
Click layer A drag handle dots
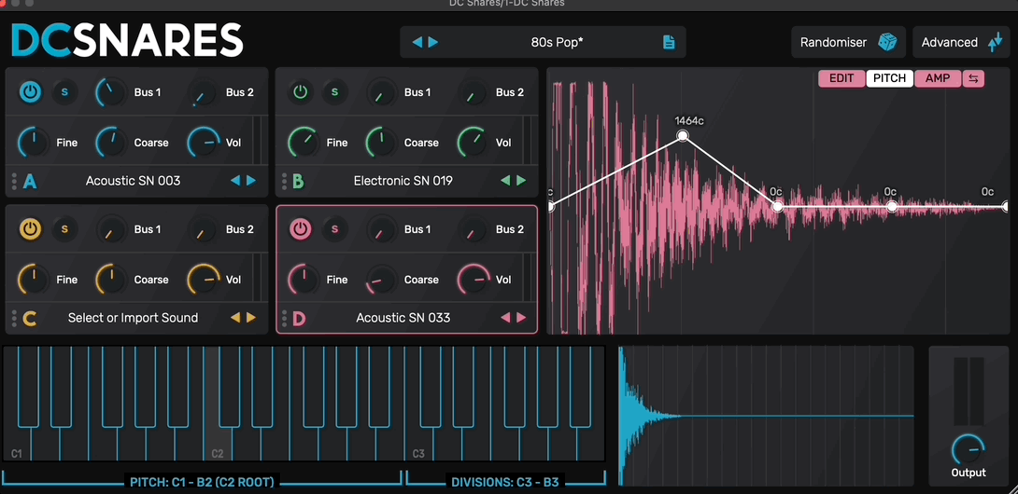[14, 181]
